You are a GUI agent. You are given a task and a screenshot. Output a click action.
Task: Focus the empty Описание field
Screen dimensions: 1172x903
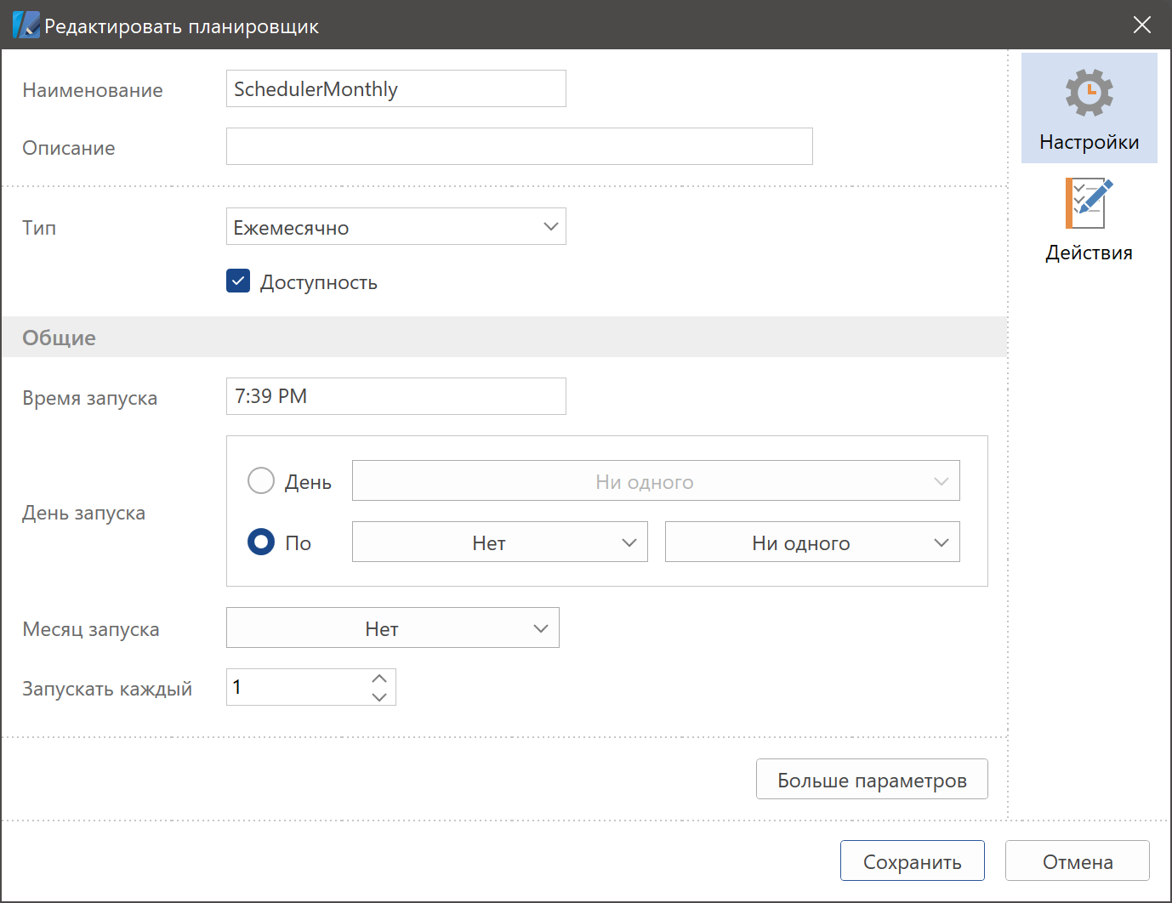pos(519,147)
